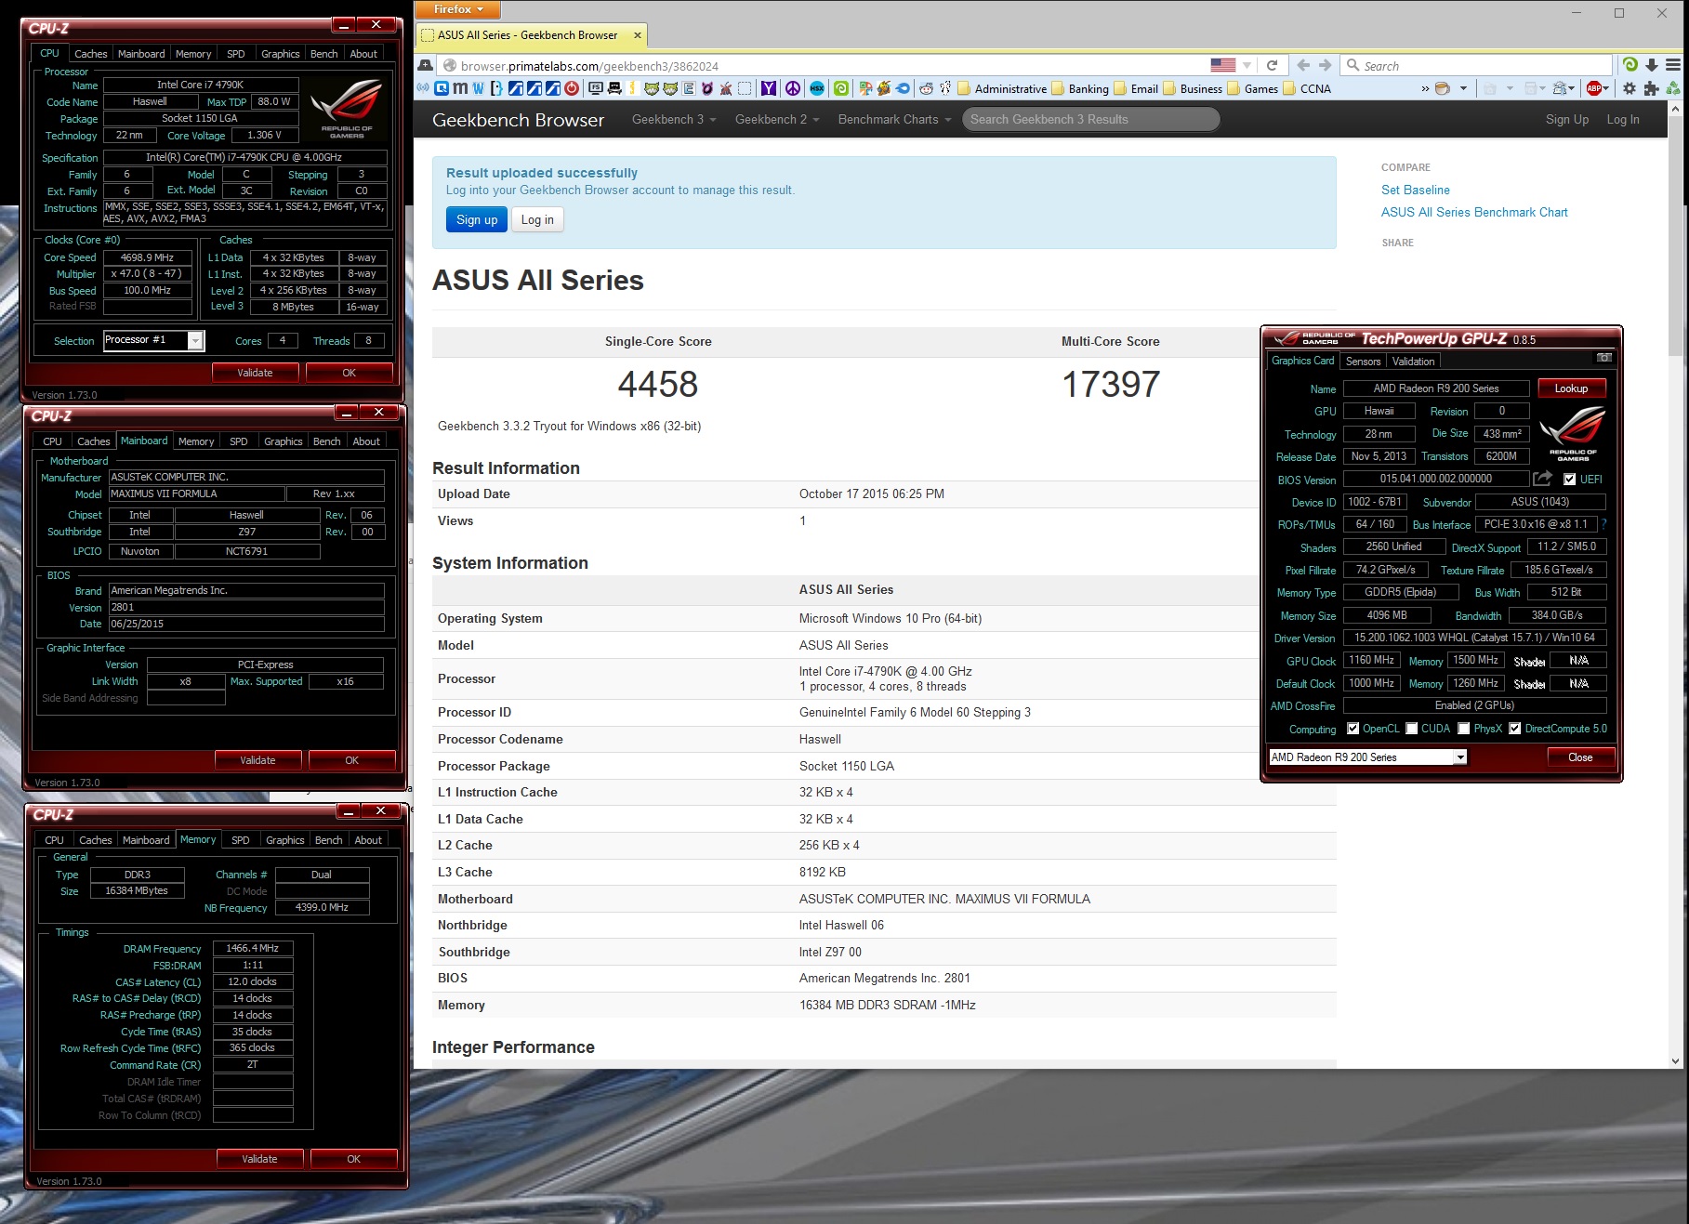Toggle the DirectCompute 5.0 checkbox

1515,729
